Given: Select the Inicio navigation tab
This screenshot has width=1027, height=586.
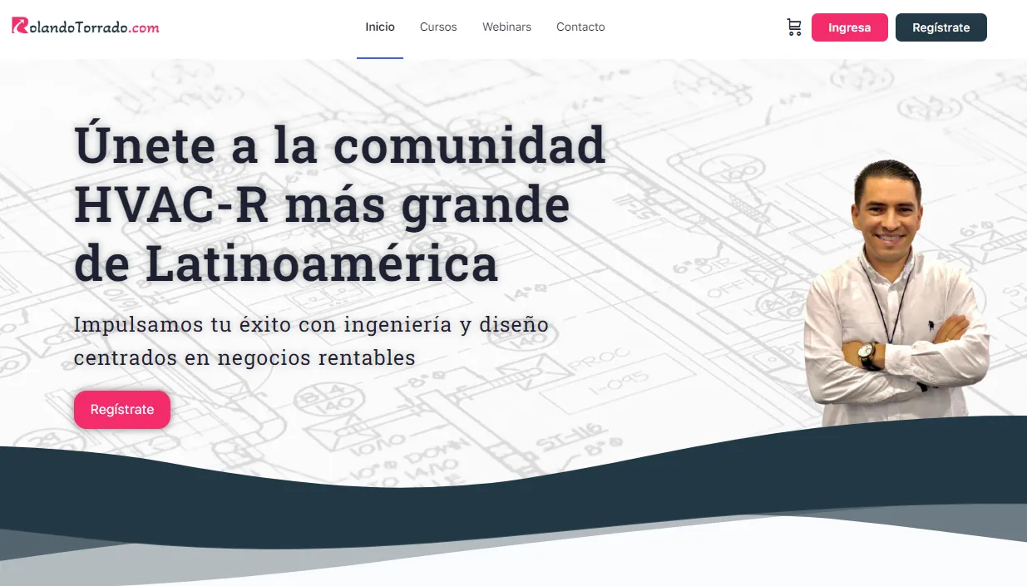Looking at the screenshot, I should 380,26.
